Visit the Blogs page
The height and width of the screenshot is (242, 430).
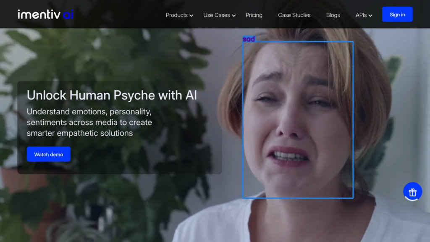tap(333, 15)
